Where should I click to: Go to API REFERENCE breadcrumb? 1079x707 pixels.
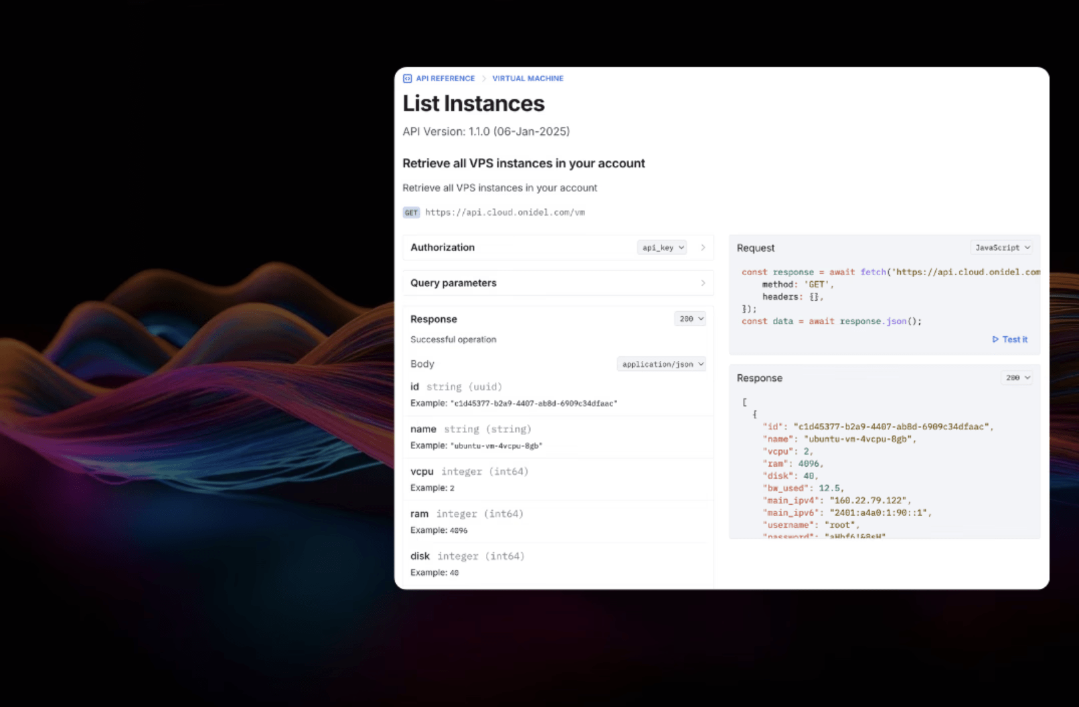(x=445, y=78)
